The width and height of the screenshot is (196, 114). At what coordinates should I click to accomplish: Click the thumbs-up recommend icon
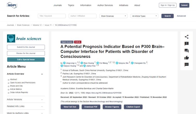point(187,58)
